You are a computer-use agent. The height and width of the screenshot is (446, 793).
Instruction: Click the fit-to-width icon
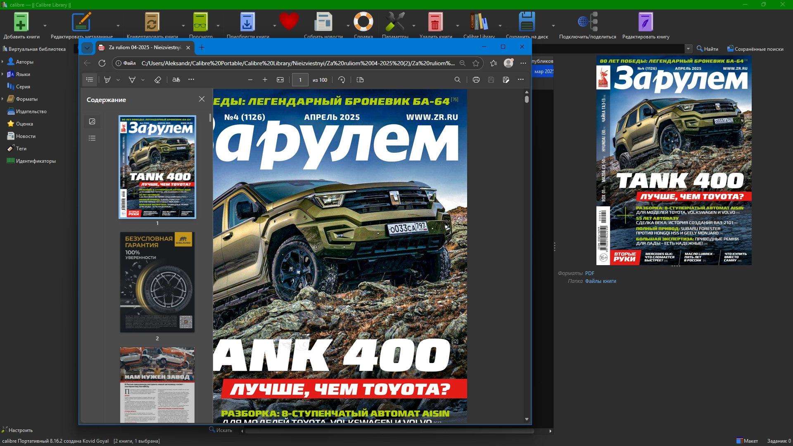[280, 80]
